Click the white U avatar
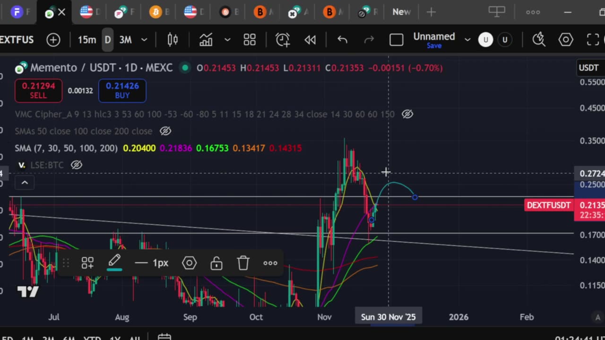Image resolution: width=605 pixels, height=340 pixels. point(485,40)
